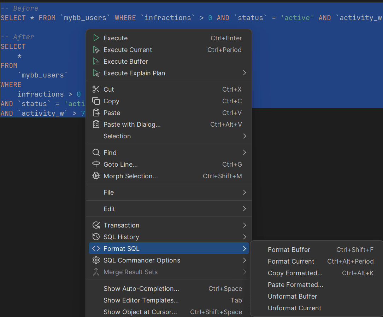Open Paste with Dialog entry
Viewport: 383px width, 317px height.
point(169,125)
